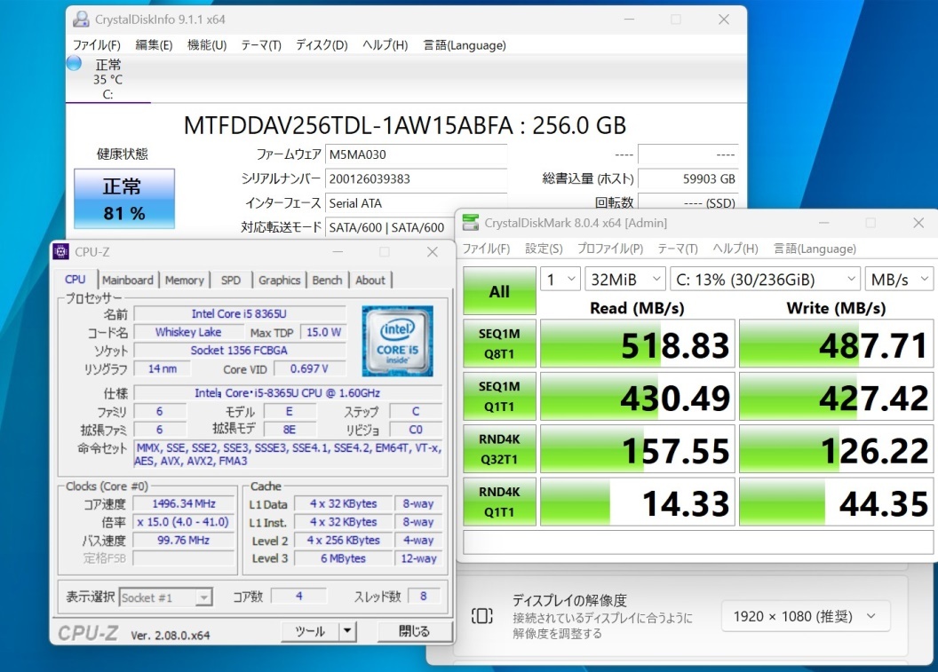The width and height of the screenshot is (938, 672).
Task: Click the sequential write result 487.71
Action: (x=837, y=344)
